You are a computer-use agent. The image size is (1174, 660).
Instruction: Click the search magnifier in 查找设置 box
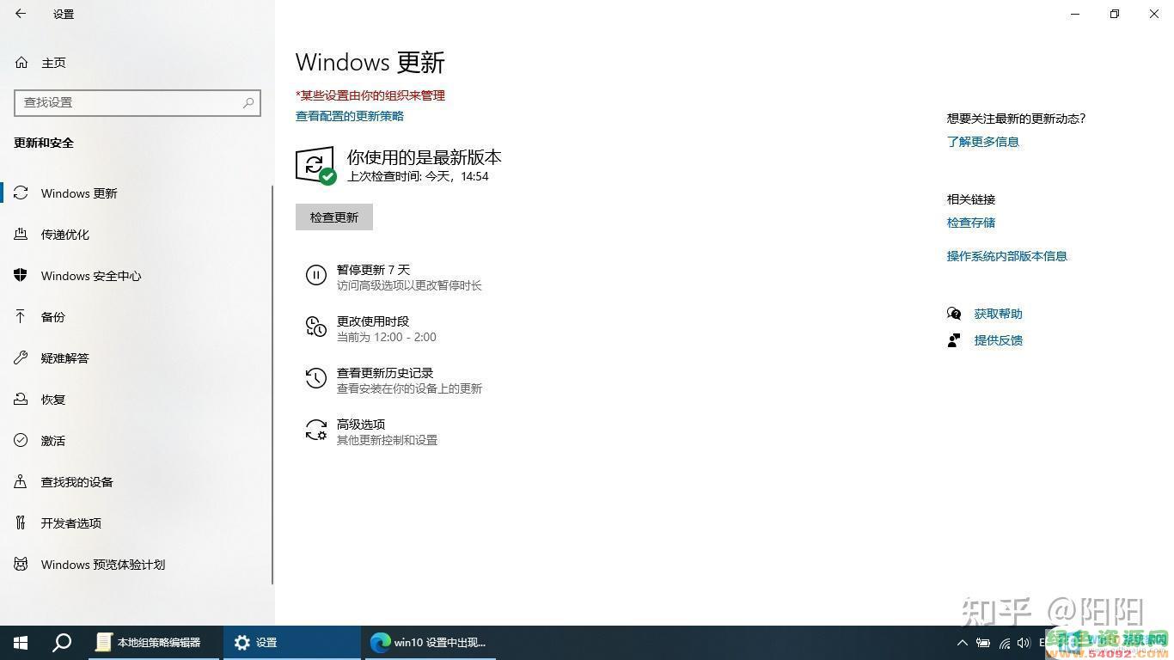click(x=248, y=102)
